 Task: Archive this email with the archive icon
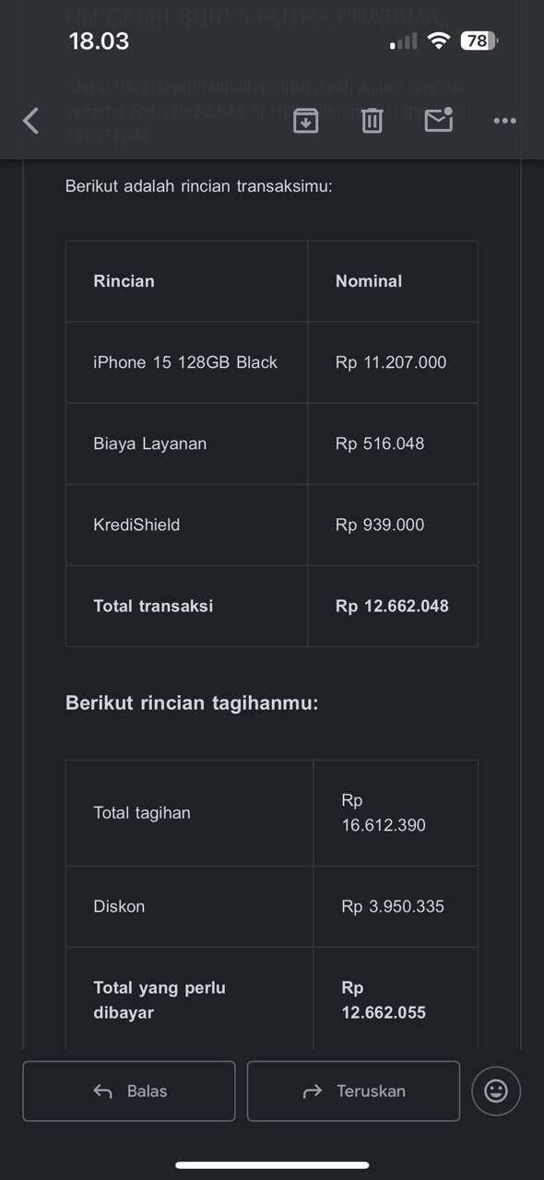(306, 121)
